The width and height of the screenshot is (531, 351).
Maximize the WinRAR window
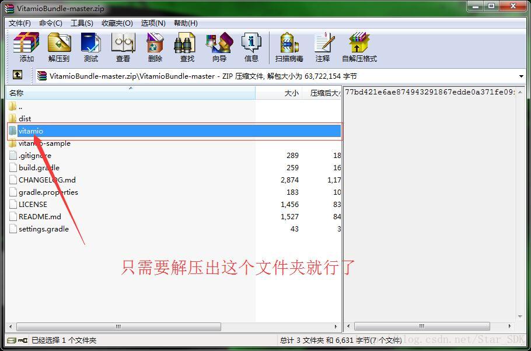(x=491, y=6)
